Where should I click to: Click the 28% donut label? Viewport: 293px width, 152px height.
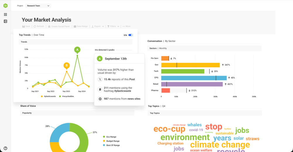pyautogui.click(x=47, y=126)
